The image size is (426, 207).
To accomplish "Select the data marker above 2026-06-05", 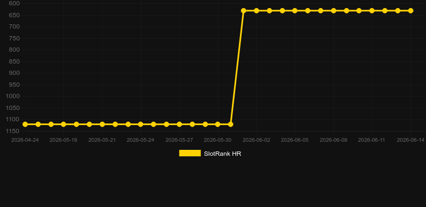I will [x=295, y=11].
